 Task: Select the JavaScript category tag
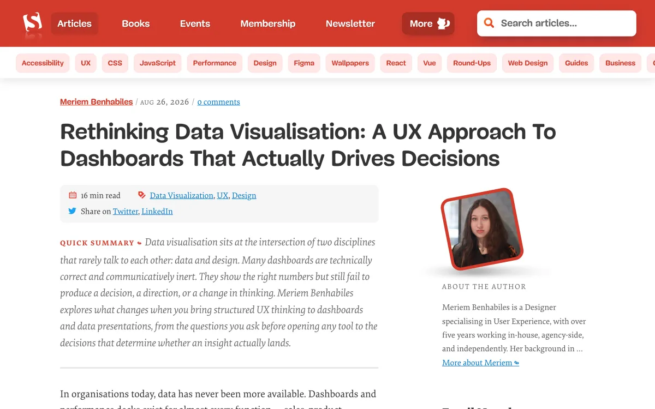pos(158,63)
